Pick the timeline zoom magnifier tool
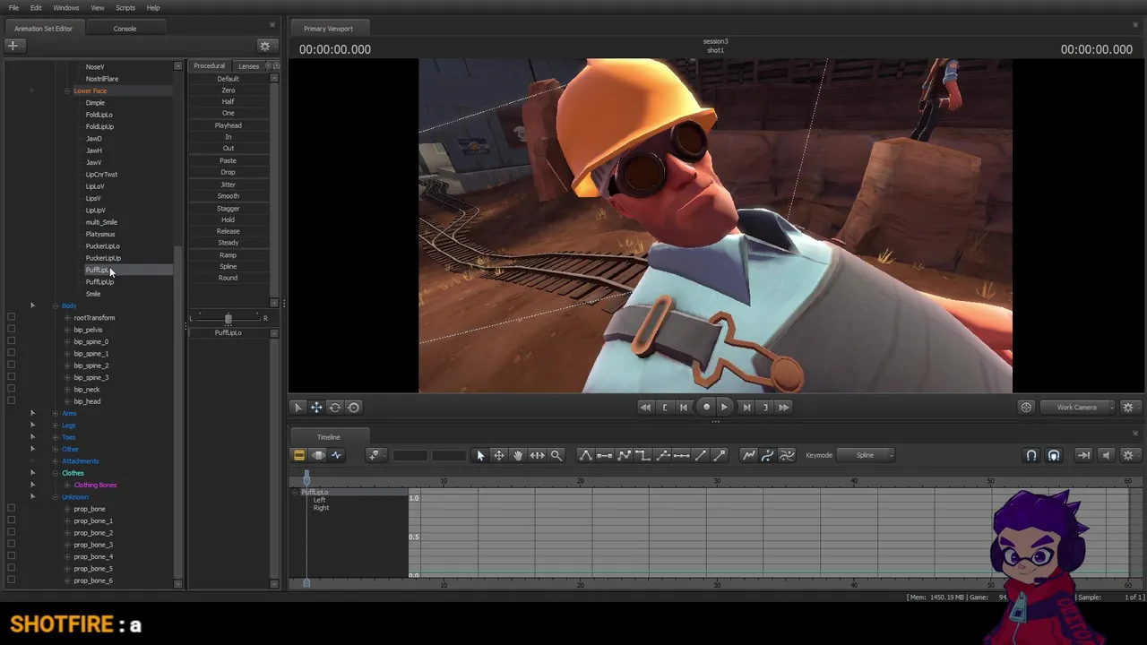This screenshot has width=1147, height=645. pos(556,455)
